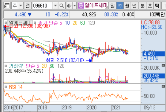This screenshot has height=112, width=166.
Task: Click volume value 40,926
Action: point(89,14)
